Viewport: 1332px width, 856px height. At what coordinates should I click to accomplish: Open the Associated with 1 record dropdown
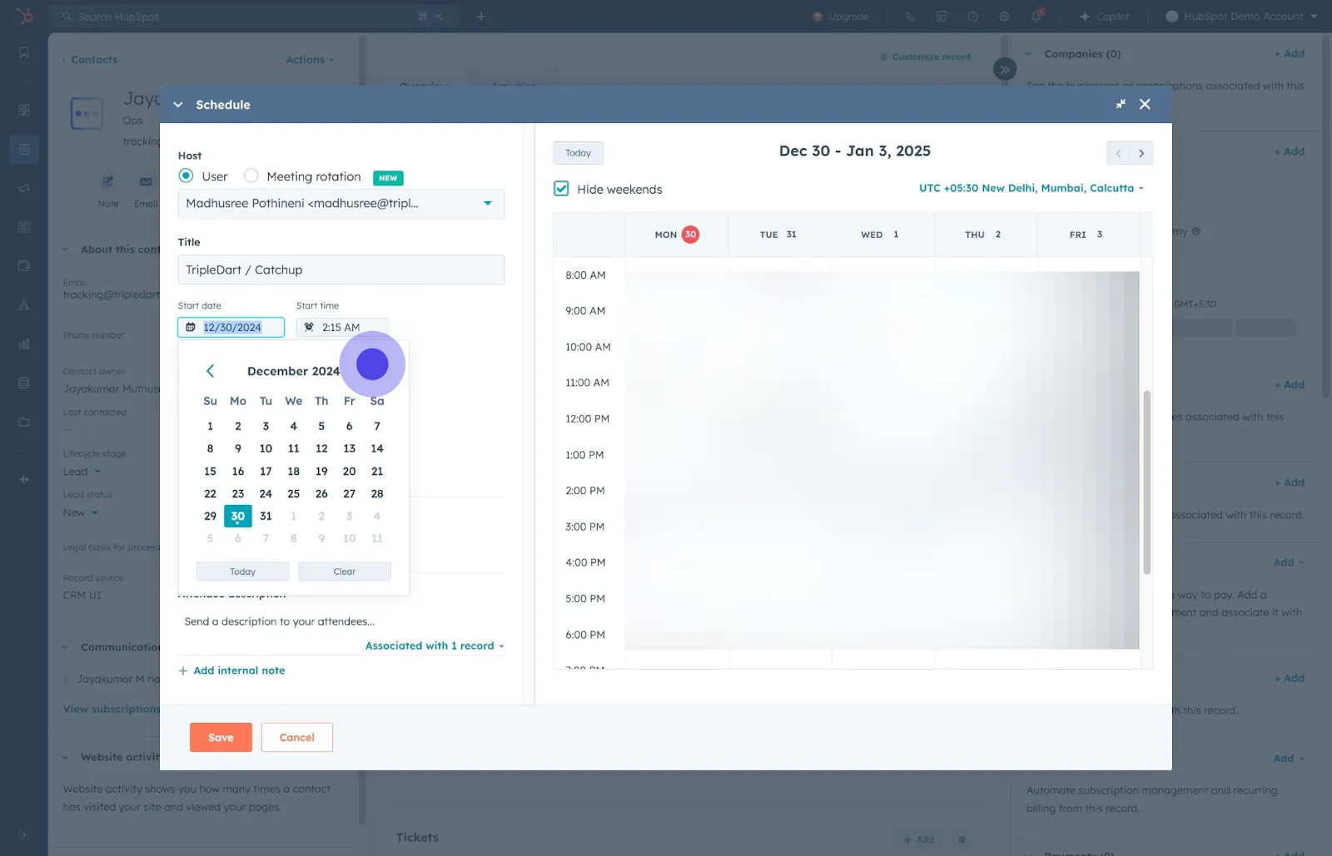pyautogui.click(x=435, y=646)
